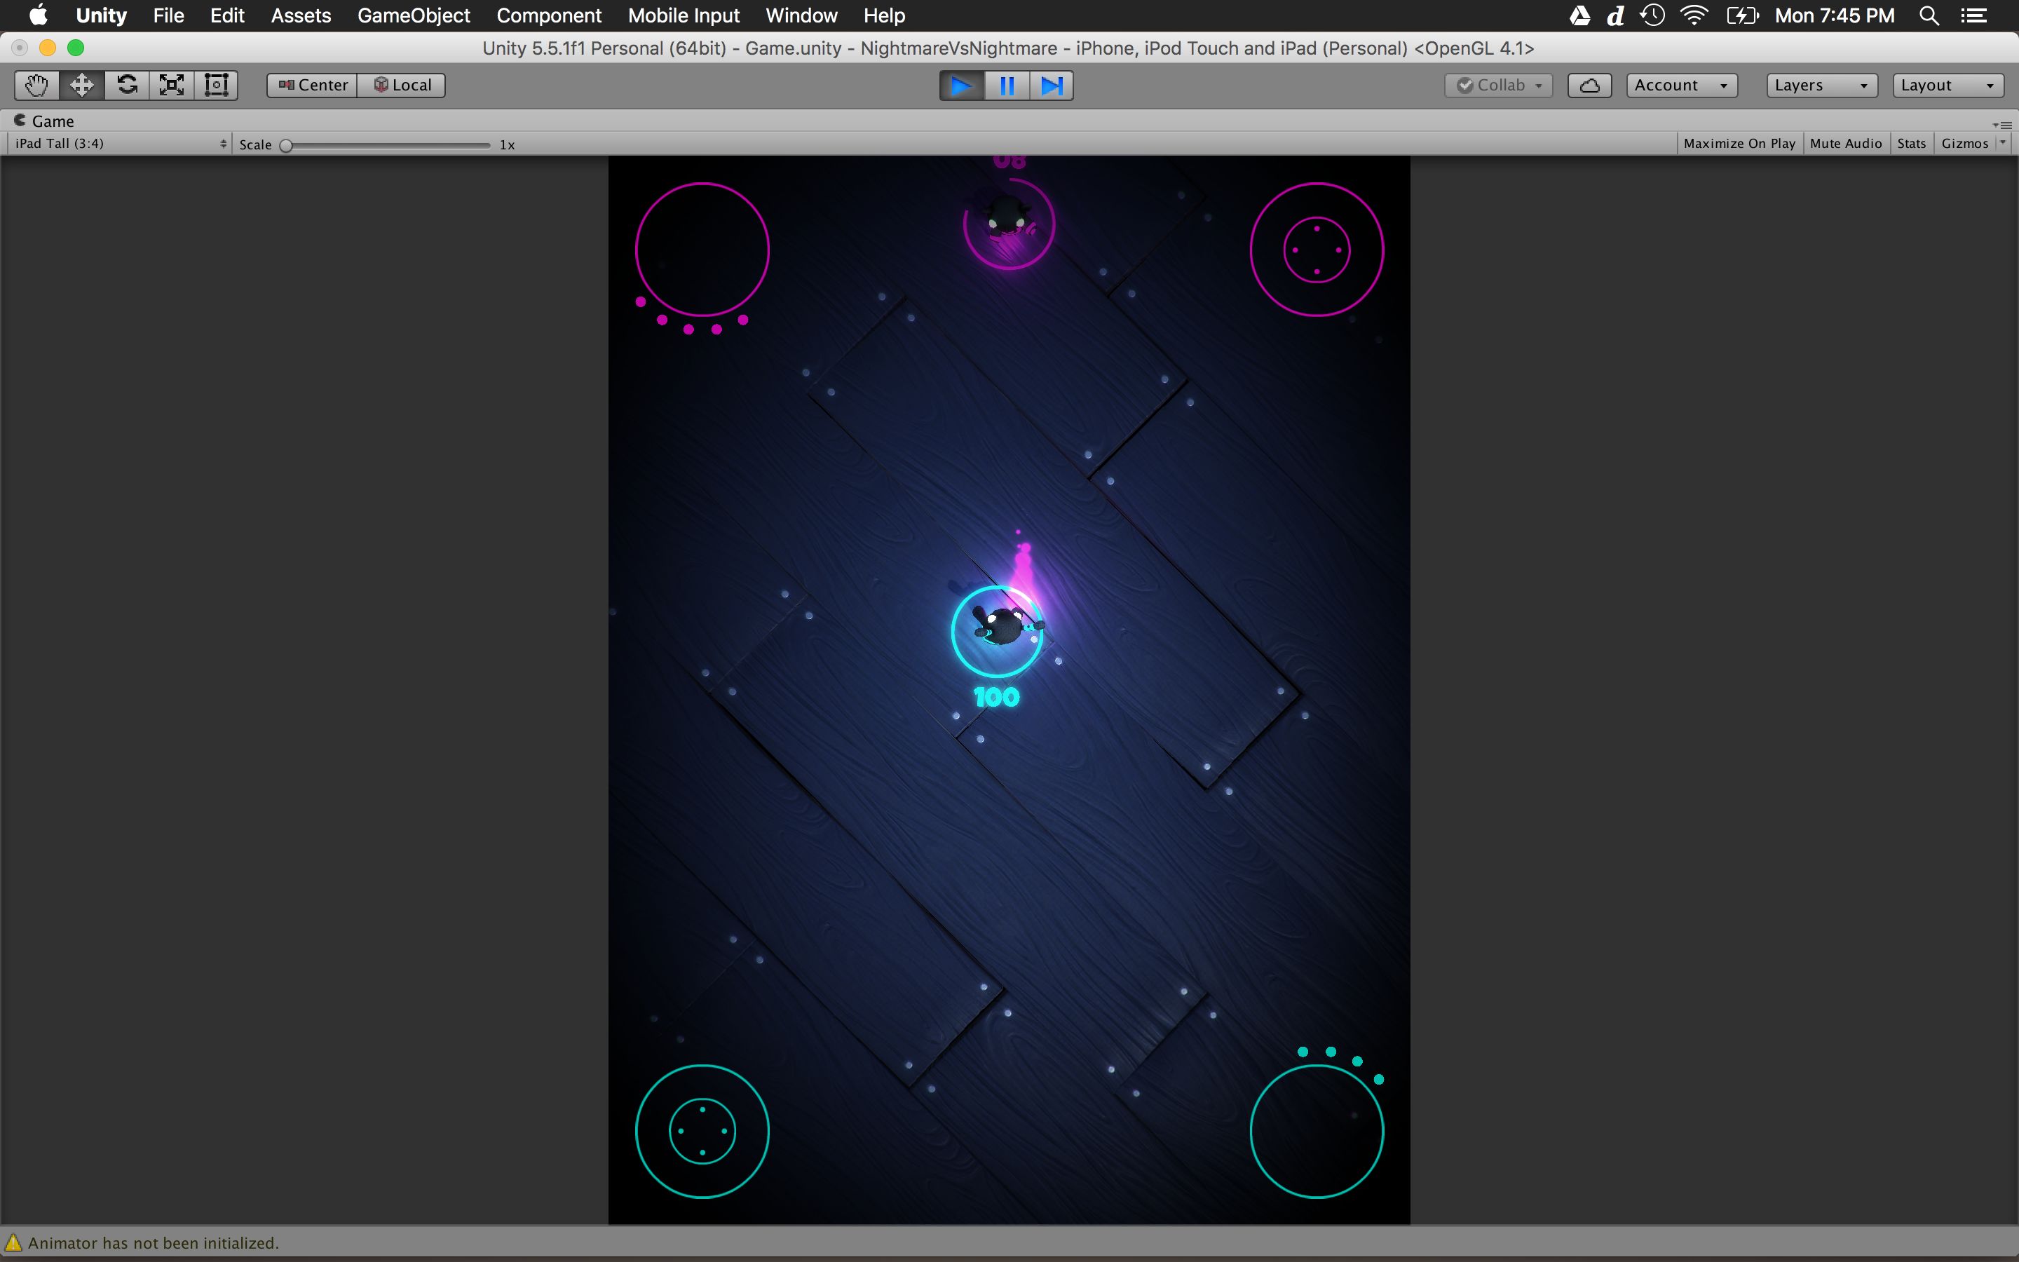Open the GameObject menu
2019x1262 pixels.
413,16
